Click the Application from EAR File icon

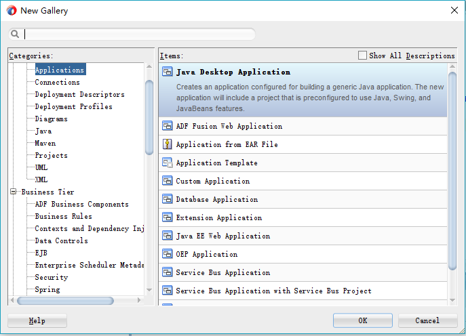click(x=168, y=144)
